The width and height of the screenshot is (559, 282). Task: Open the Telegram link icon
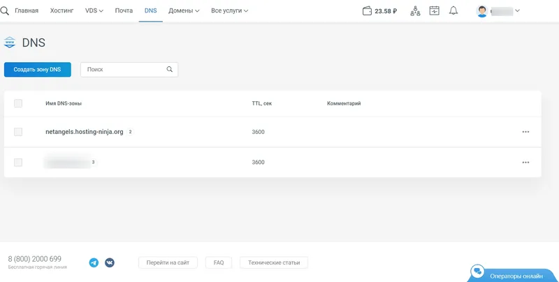94,262
